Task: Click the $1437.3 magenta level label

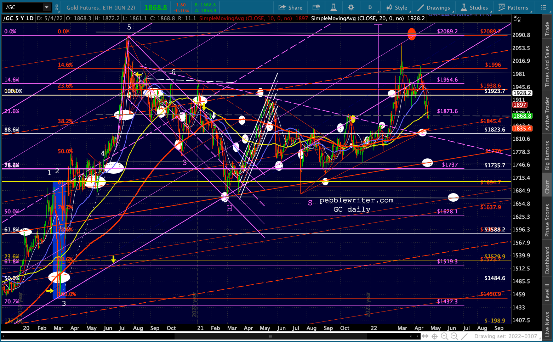Action: 447,301
